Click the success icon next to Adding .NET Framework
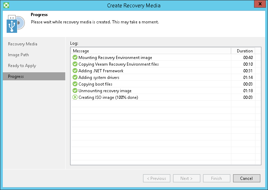 [x=75, y=71]
